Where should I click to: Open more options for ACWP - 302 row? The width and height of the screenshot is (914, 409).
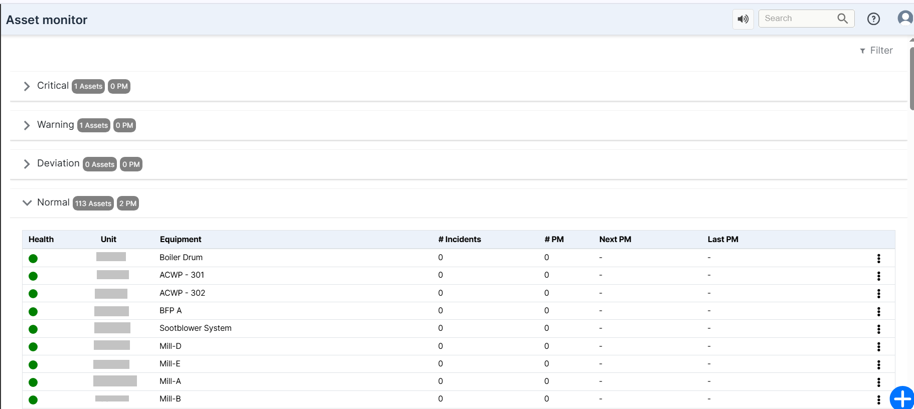click(x=878, y=294)
